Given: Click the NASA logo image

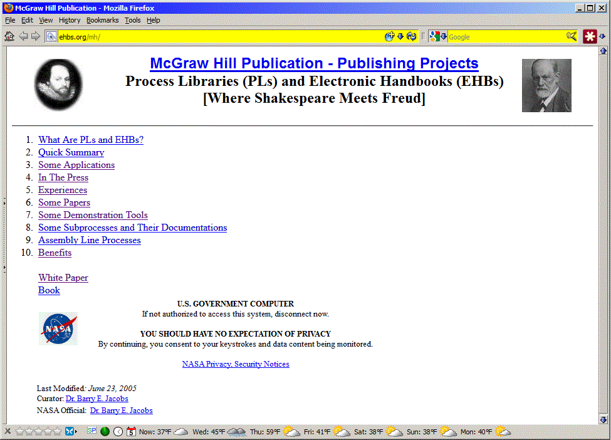Looking at the screenshot, I should 58,329.
